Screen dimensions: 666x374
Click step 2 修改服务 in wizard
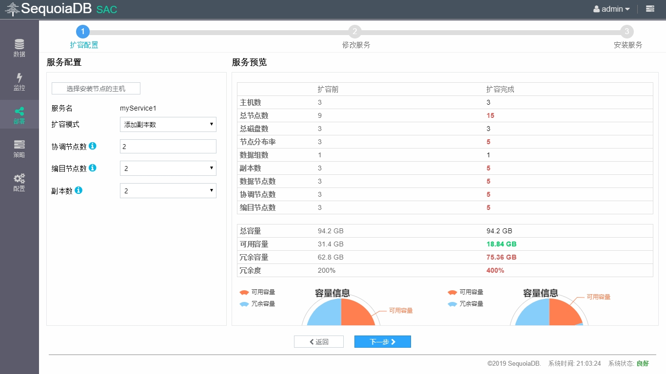click(x=355, y=32)
